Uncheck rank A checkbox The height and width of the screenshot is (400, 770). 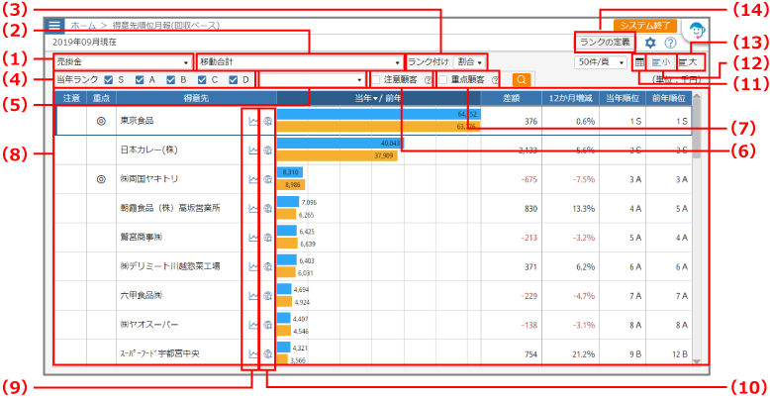pyautogui.click(x=140, y=79)
